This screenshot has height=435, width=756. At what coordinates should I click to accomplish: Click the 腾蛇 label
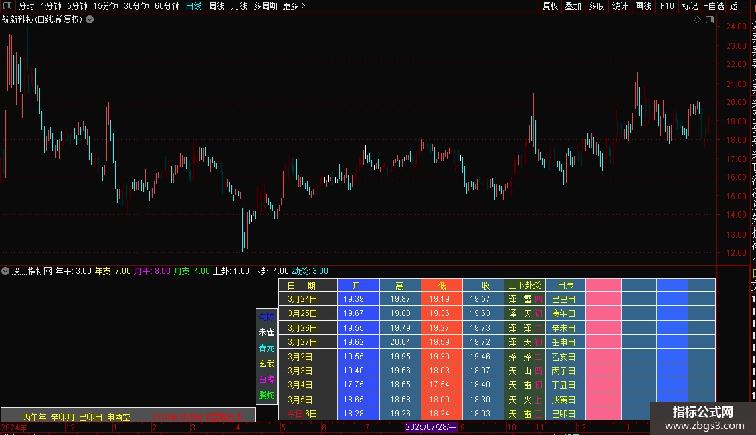click(x=267, y=395)
